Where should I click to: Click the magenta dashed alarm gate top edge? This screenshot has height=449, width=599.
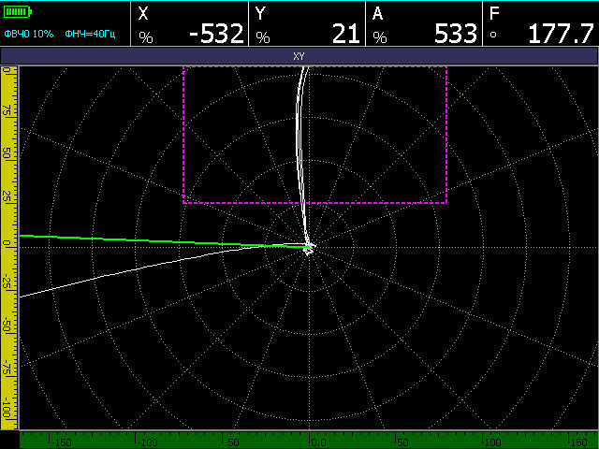click(x=243, y=66)
